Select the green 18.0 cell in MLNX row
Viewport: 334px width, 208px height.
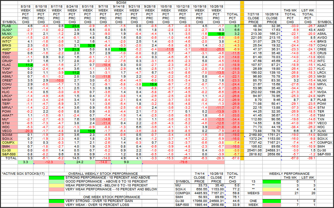click(x=216, y=34)
